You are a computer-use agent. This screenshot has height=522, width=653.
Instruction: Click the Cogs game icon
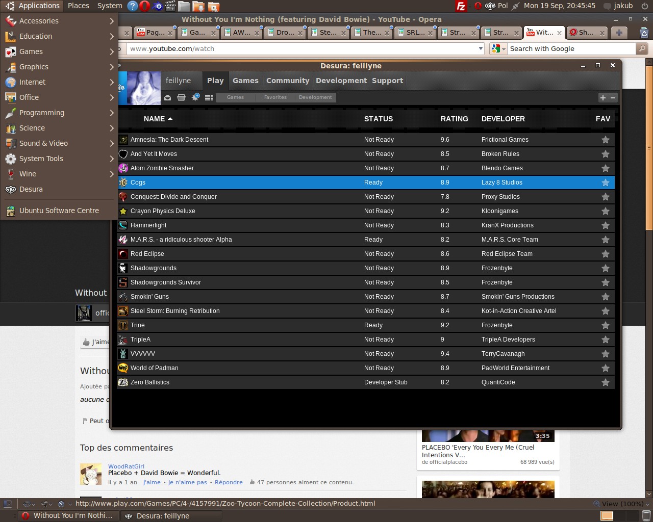[123, 182]
